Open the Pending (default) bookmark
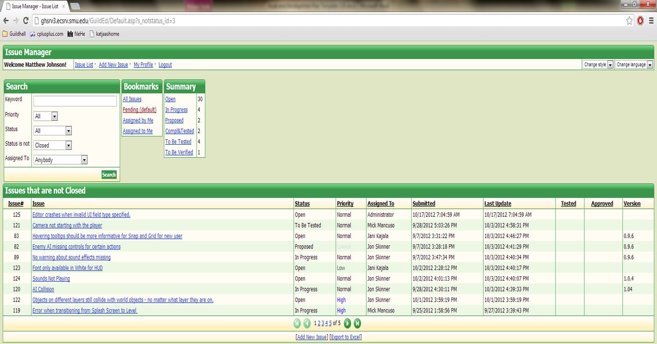657x344 pixels. 140,110
